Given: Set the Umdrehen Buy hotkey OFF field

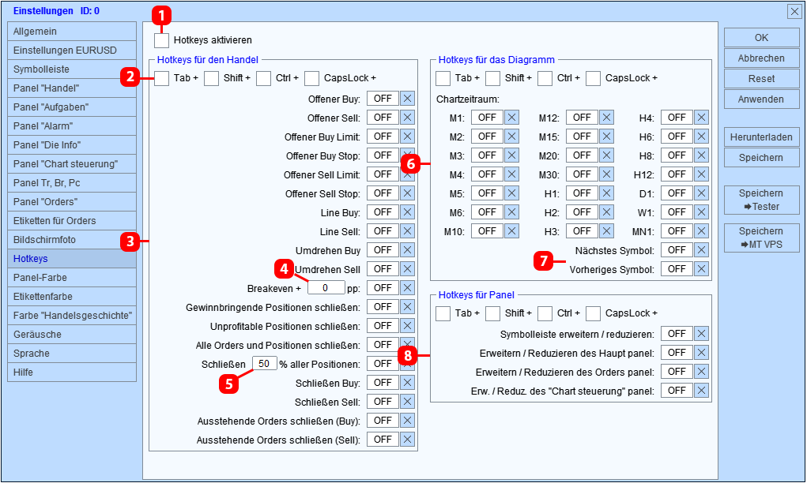Looking at the screenshot, I should coord(383,250).
